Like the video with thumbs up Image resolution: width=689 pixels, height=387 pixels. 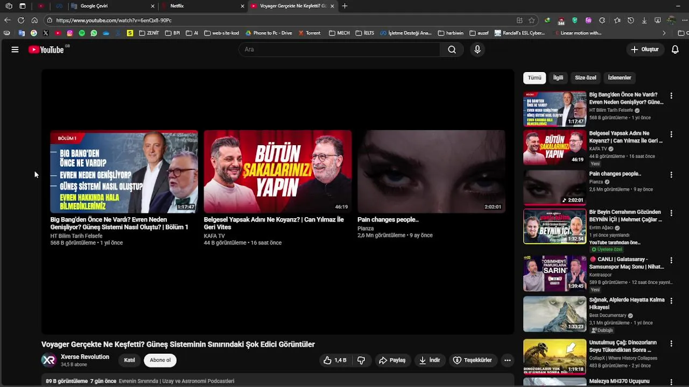(x=334, y=360)
